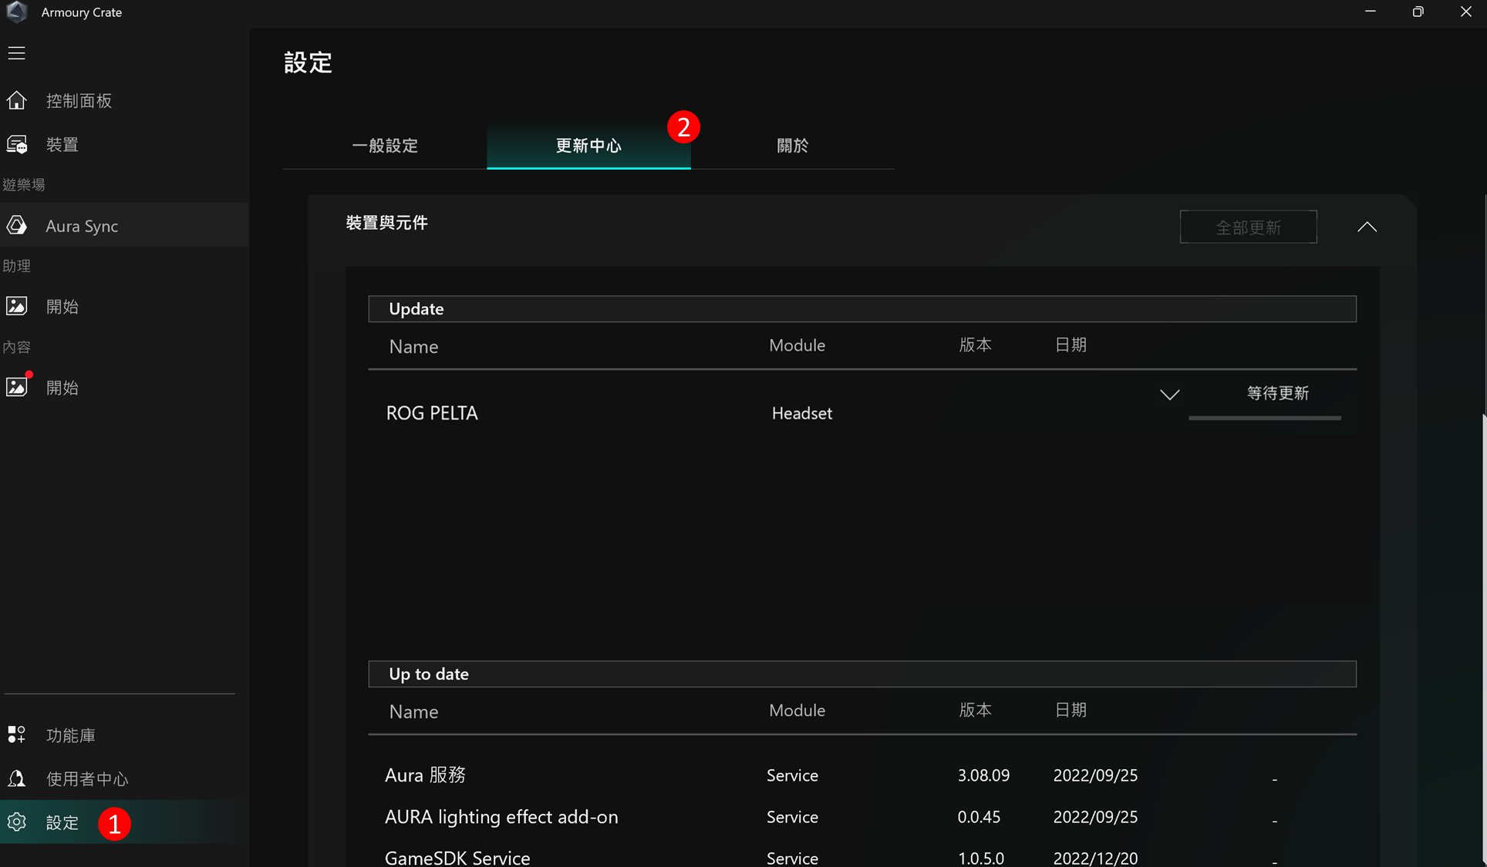Switch to 一般設定 tab
The width and height of the screenshot is (1487, 867).
385,146
